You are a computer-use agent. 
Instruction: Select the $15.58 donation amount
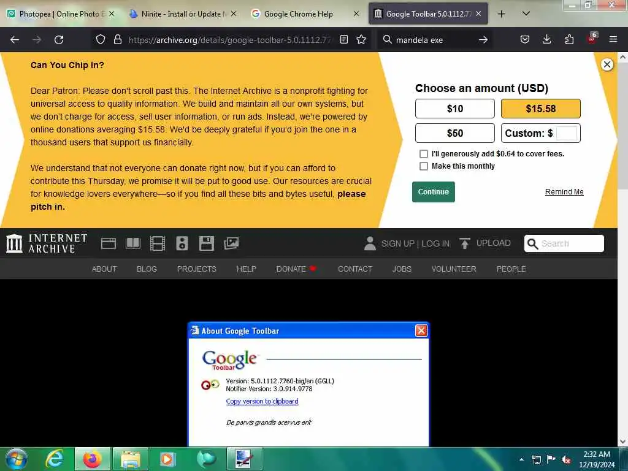[x=541, y=109]
